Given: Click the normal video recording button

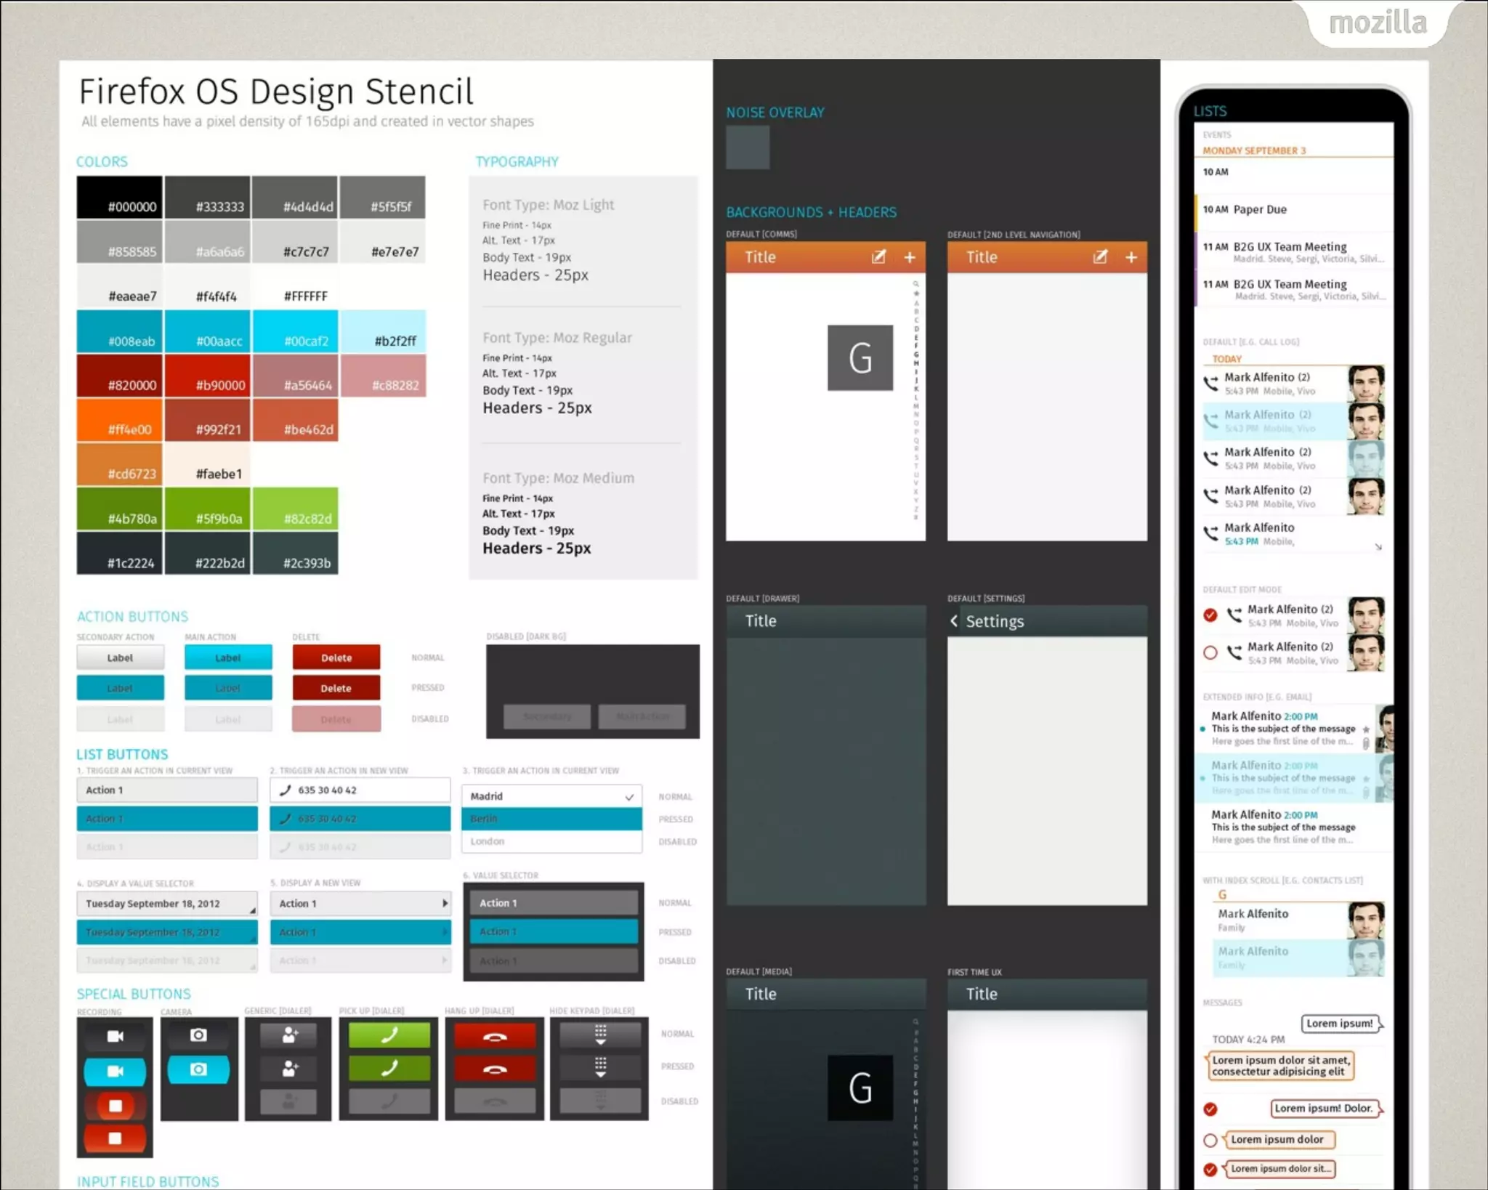Looking at the screenshot, I should click(115, 1036).
